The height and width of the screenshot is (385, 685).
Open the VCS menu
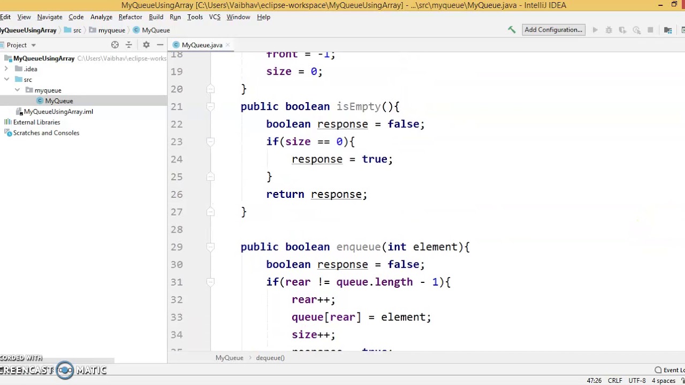215,17
